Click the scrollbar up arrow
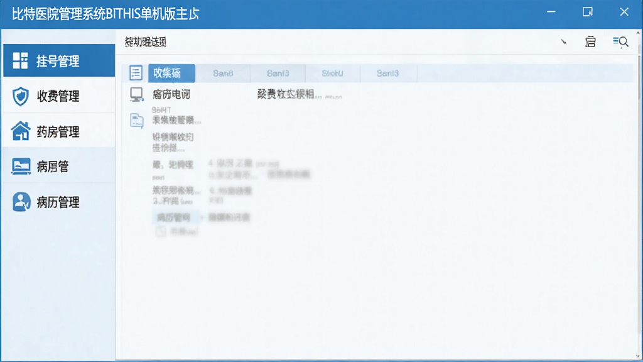The width and height of the screenshot is (643, 362). [638, 33]
